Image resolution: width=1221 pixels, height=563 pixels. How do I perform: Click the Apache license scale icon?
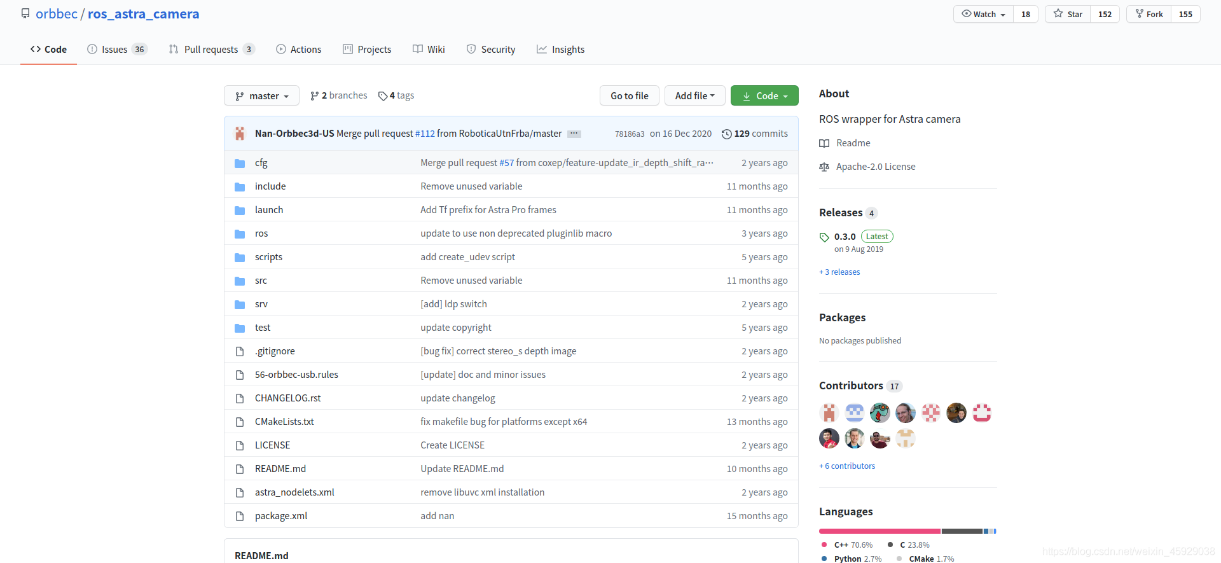pos(824,167)
